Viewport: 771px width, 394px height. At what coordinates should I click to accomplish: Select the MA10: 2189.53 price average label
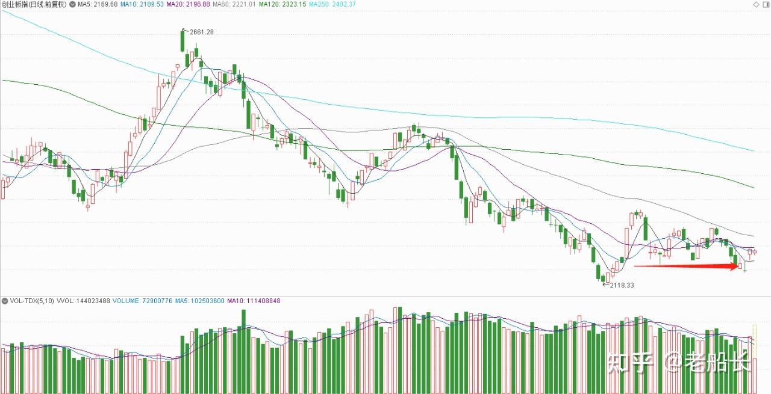coord(142,4)
